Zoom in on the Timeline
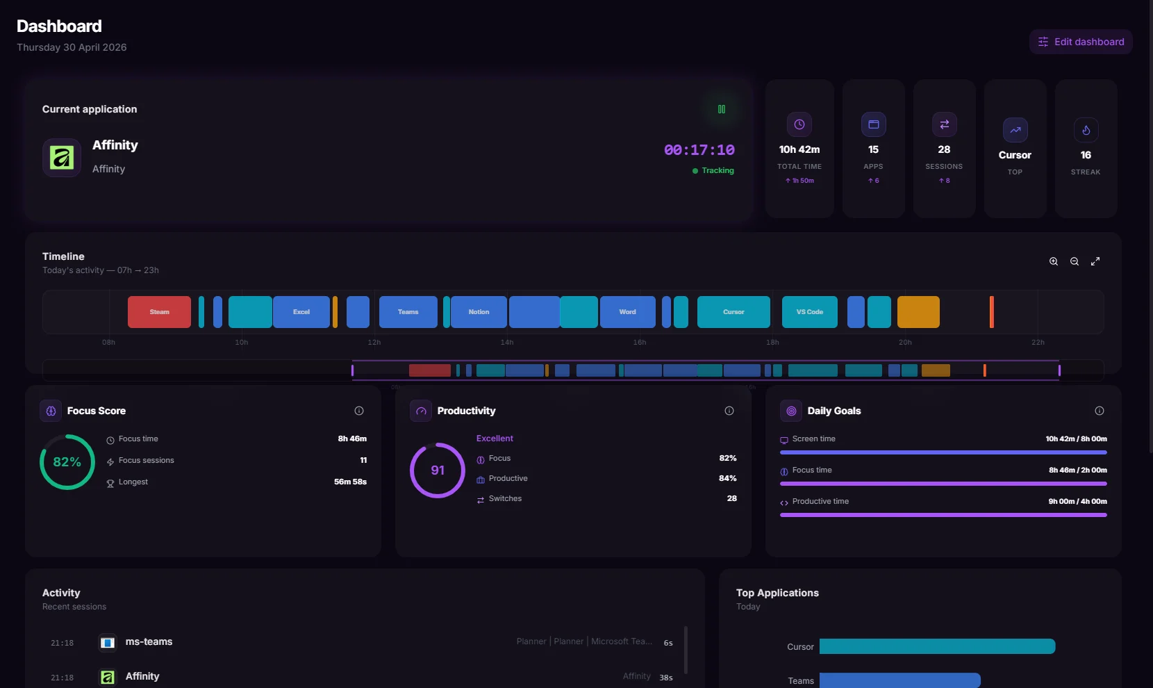1153x688 pixels. 1054,261
